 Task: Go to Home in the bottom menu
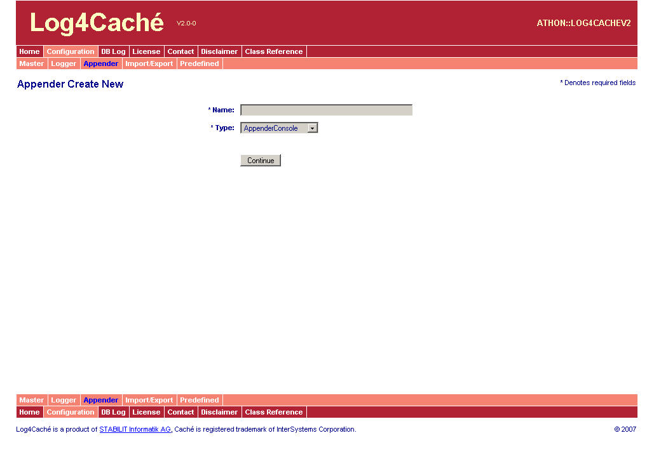pos(29,412)
